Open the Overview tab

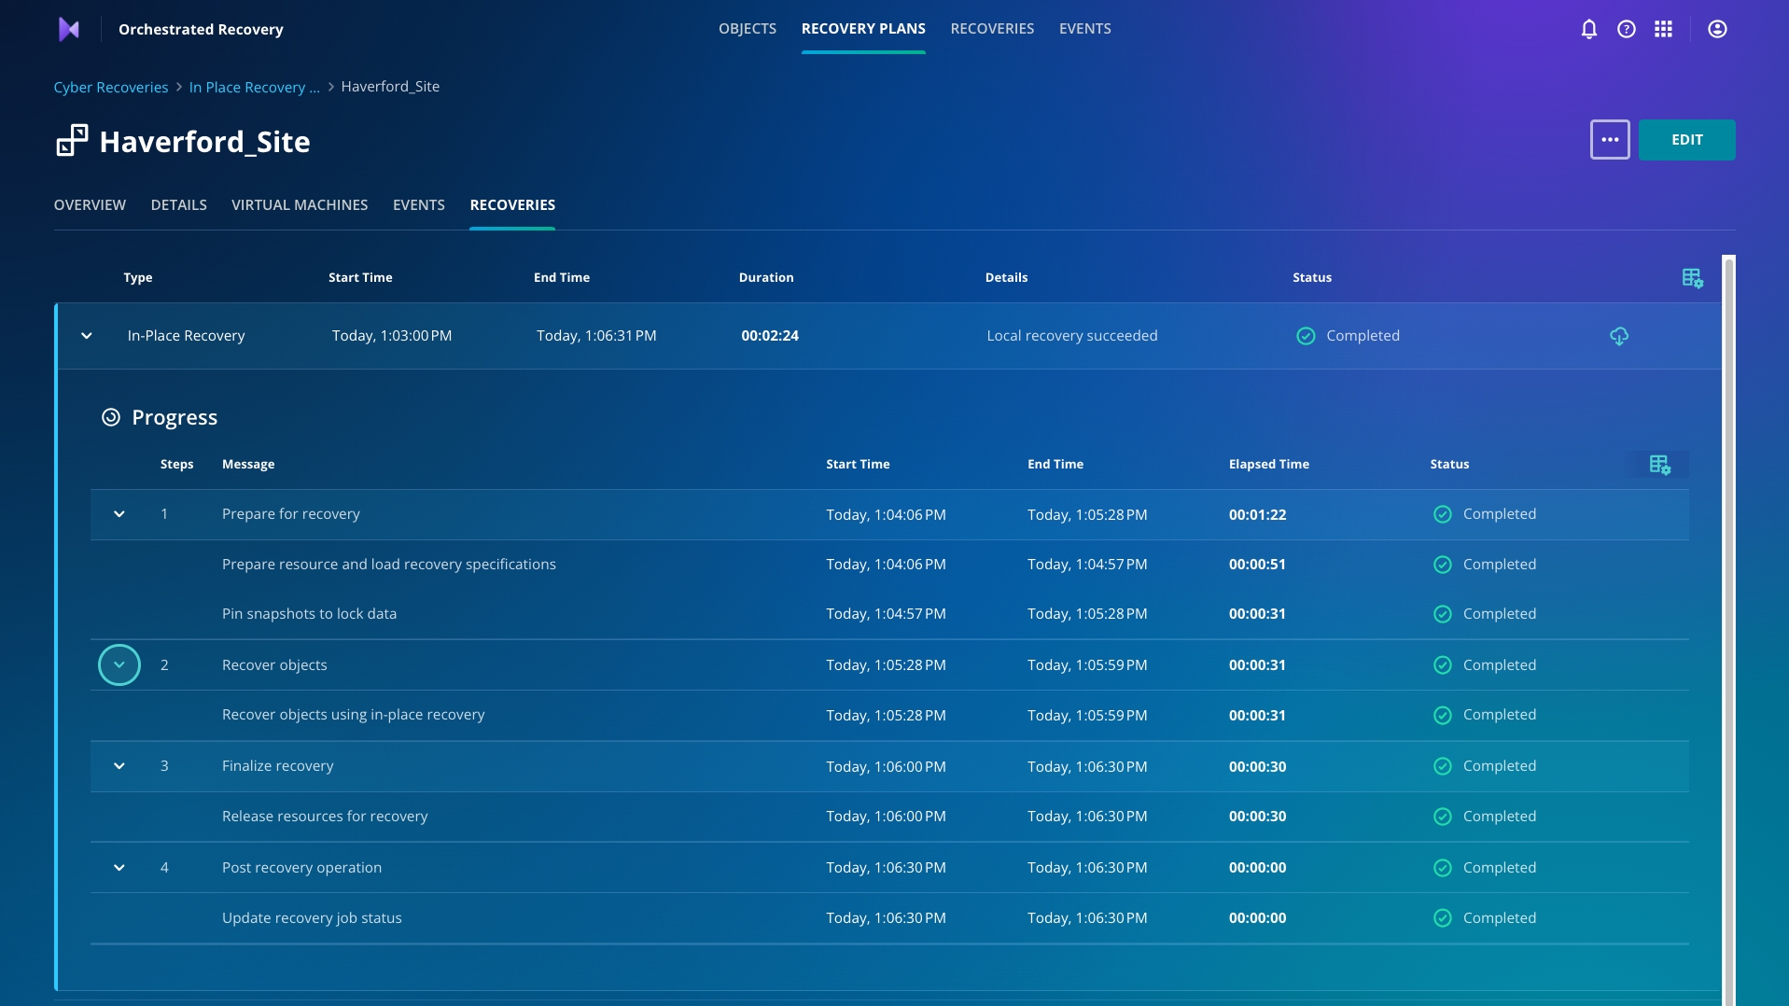point(90,205)
